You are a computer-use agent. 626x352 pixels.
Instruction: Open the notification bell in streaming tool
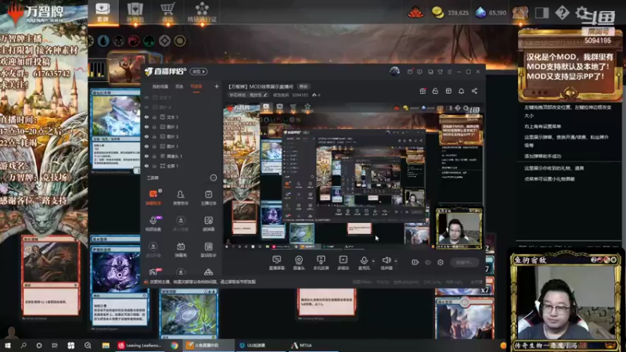[x=461, y=91]
